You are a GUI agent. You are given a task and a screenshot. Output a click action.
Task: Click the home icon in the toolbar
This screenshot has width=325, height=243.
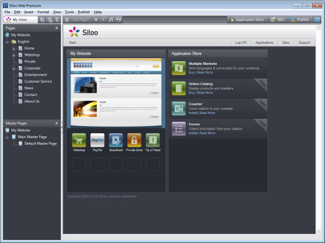[111, 20]
